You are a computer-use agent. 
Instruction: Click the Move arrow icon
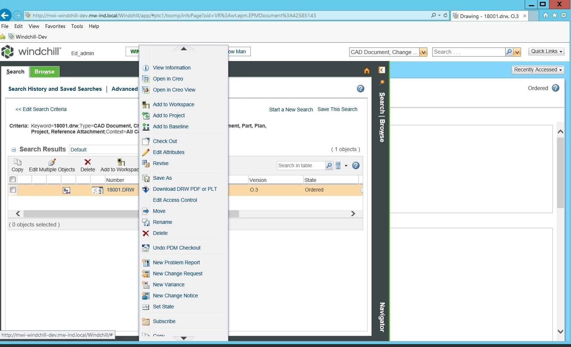click(x=146, y=211)
